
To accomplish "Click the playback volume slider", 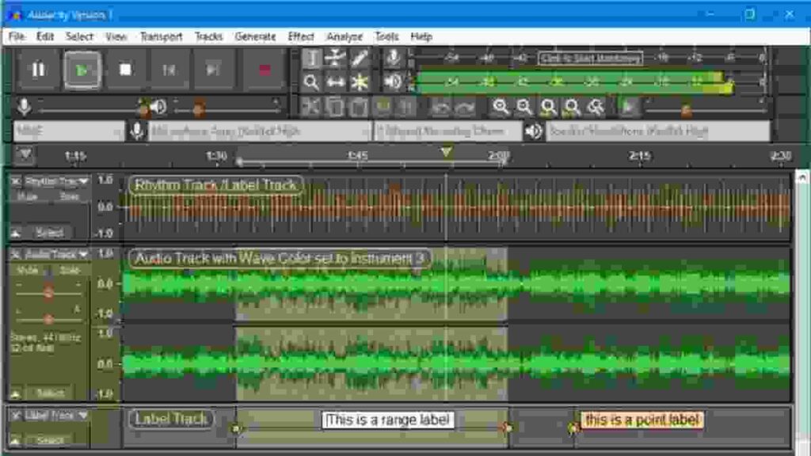I will [227, 108].
